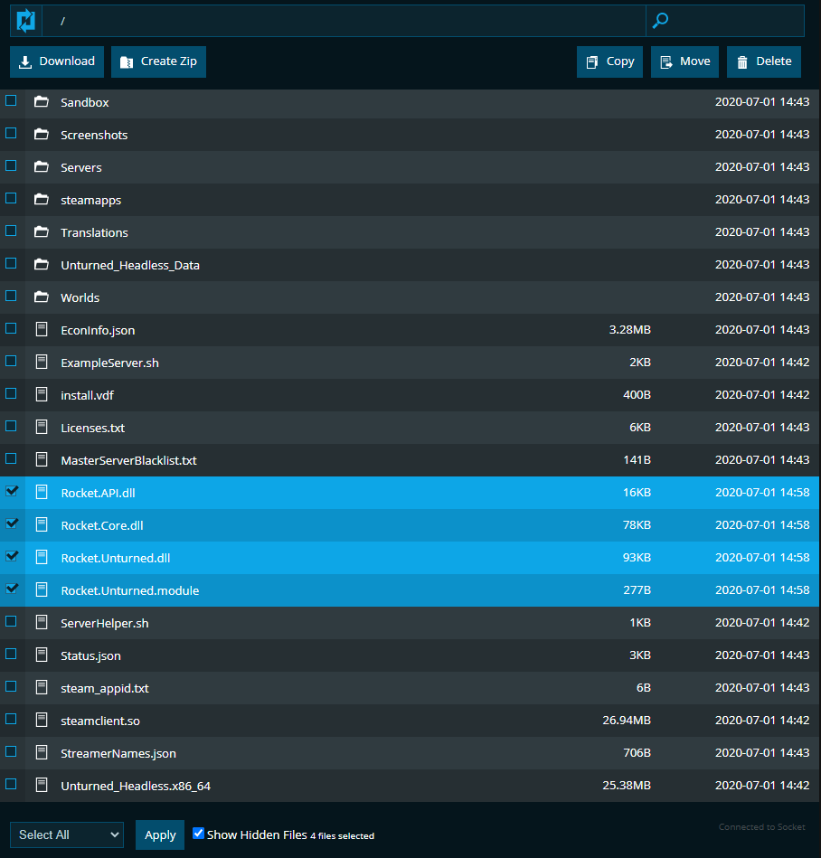Click the file icon for steamclient.so
Screen dimensions: 821x858
click(x=41, y=721)
